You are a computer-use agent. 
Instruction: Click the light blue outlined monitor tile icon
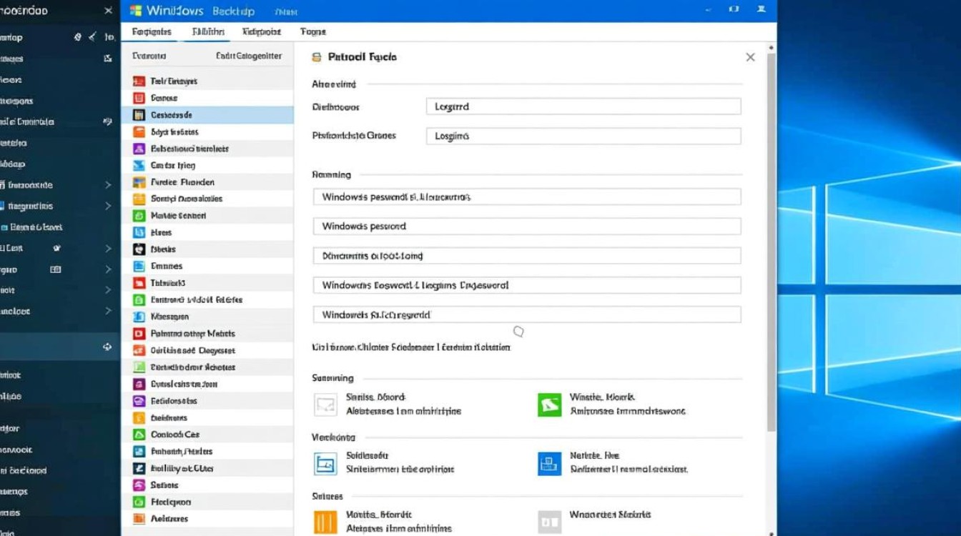pos(325,464)
